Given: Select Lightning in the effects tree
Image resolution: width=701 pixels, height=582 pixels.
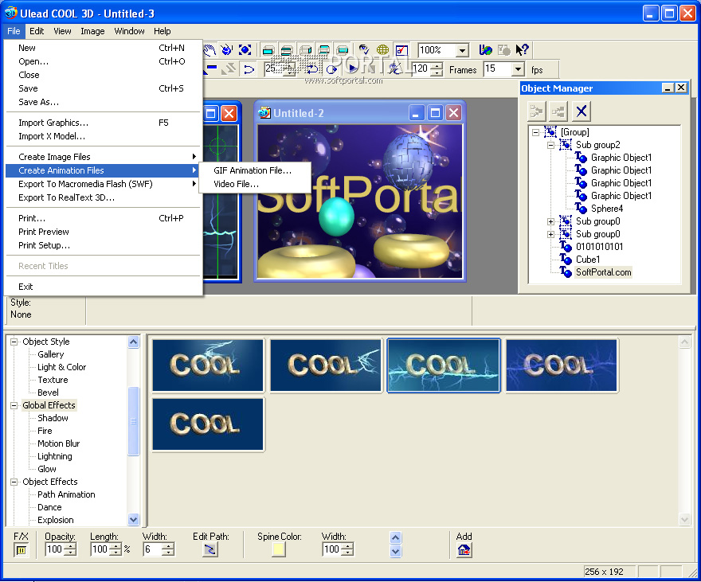Looking at the screenshot, I should [x=54, y=456].
